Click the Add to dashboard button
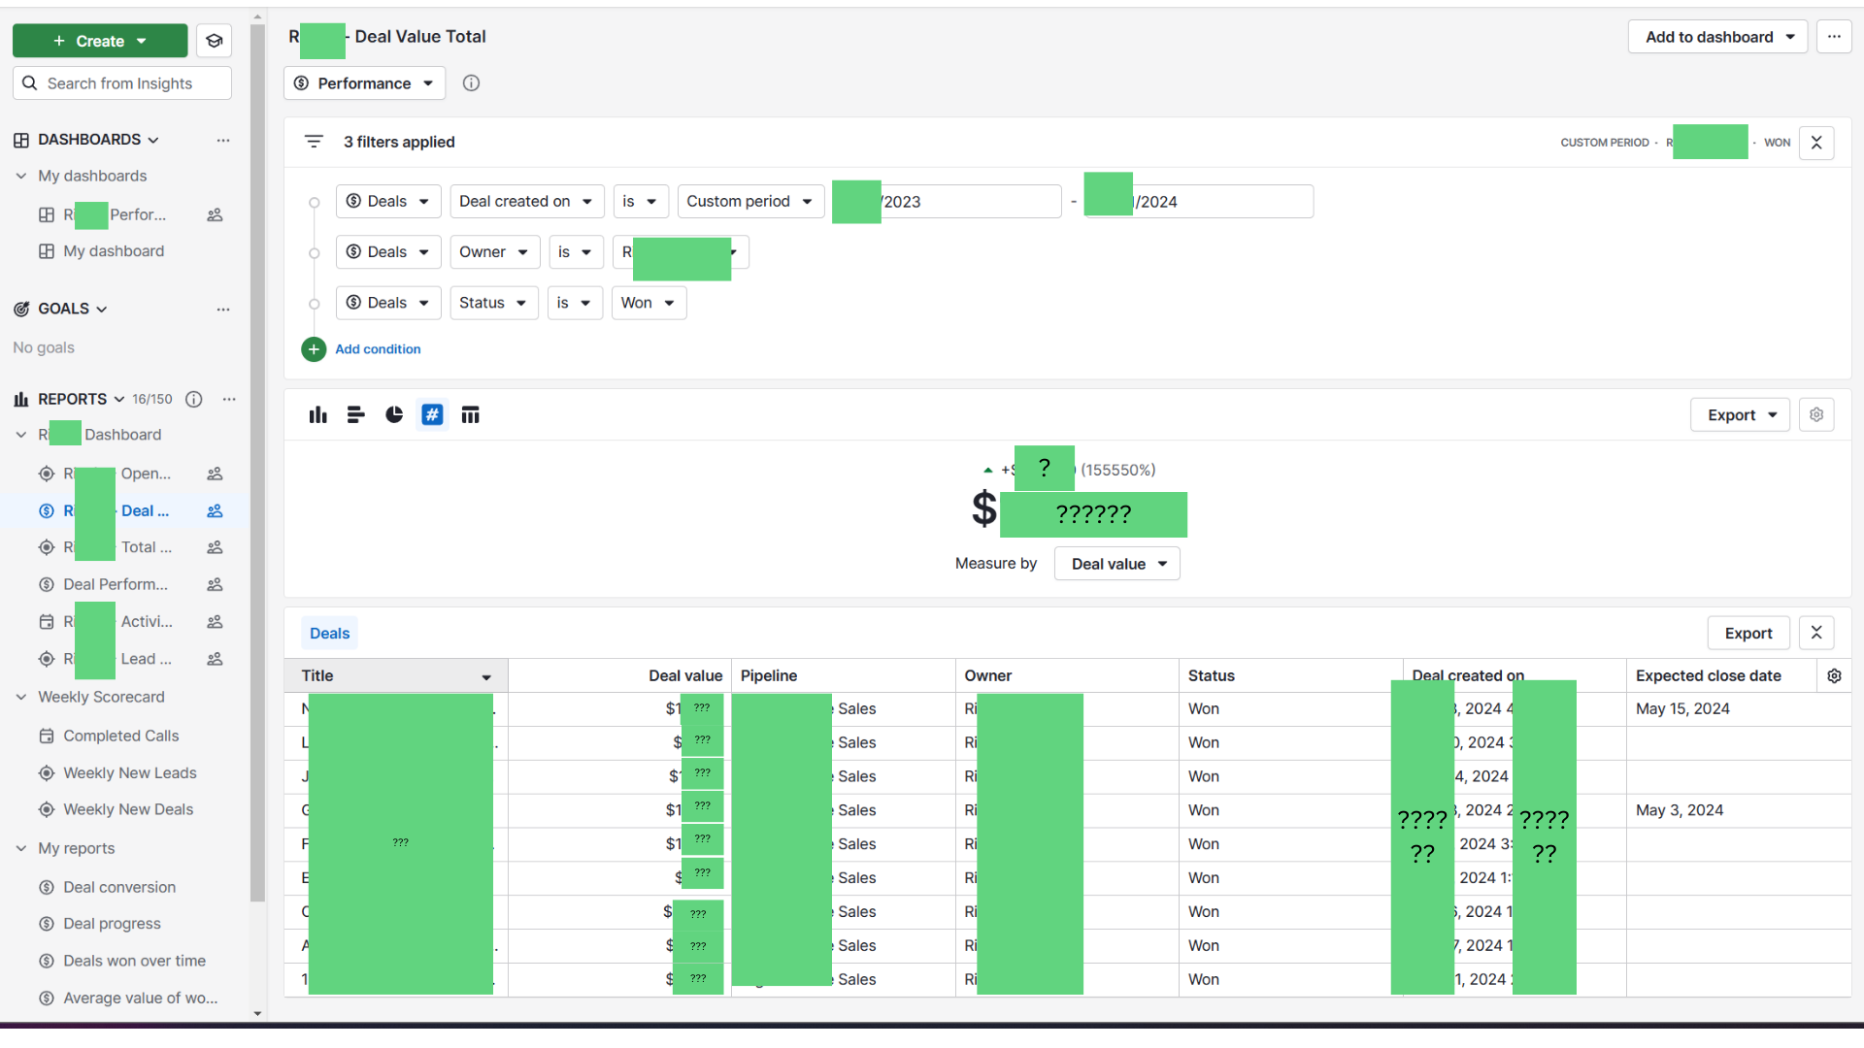The image size is (1864, 1048). click(1717, 37)
